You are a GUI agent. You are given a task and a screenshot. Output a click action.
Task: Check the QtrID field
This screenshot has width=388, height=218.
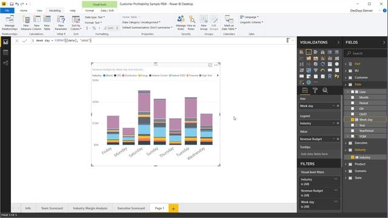353,114
